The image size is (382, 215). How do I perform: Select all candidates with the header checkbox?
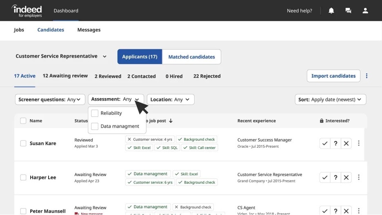[23, 121]
